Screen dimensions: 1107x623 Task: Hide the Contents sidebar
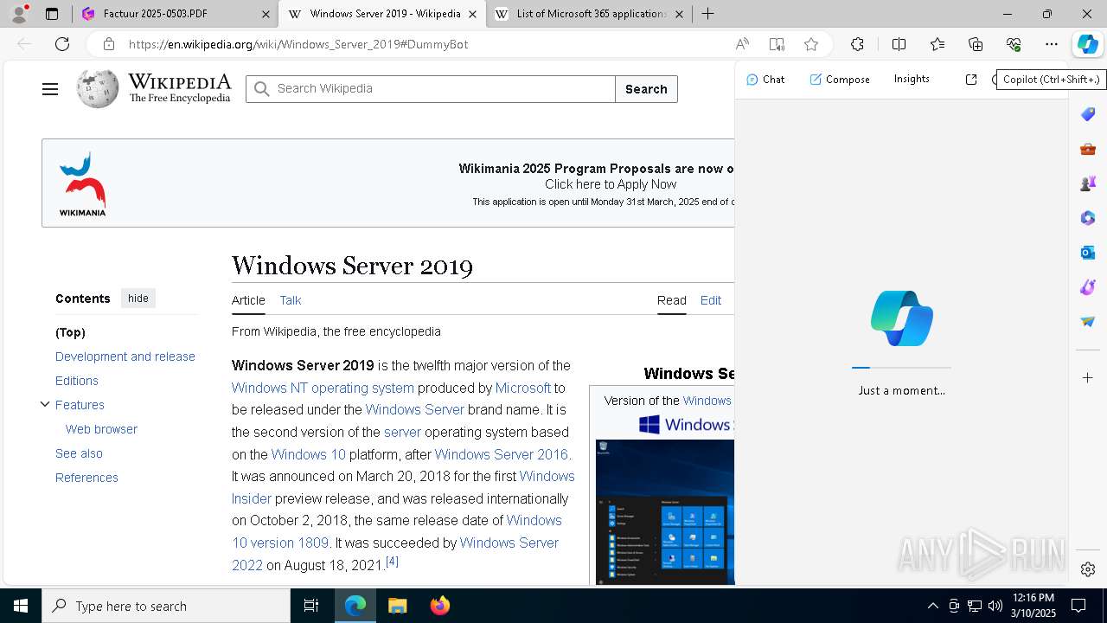pyautogui.click(x=138, y=299)
